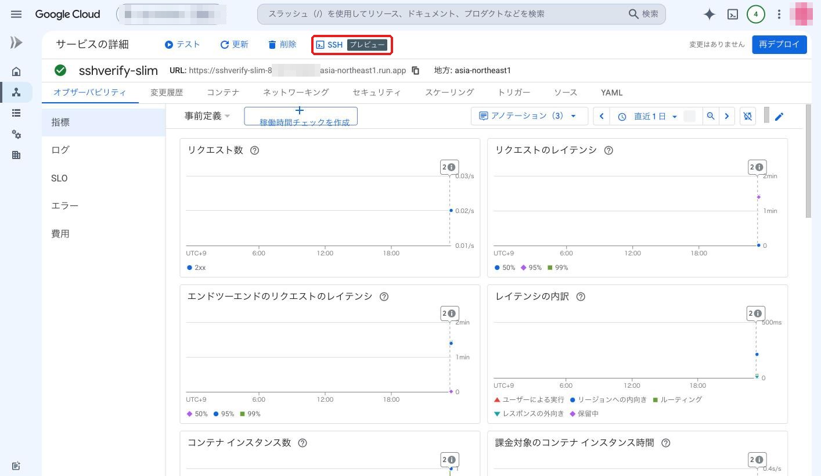Go to the previous time range
Viewport: 821px width, 476px height.
click(602, 116)
